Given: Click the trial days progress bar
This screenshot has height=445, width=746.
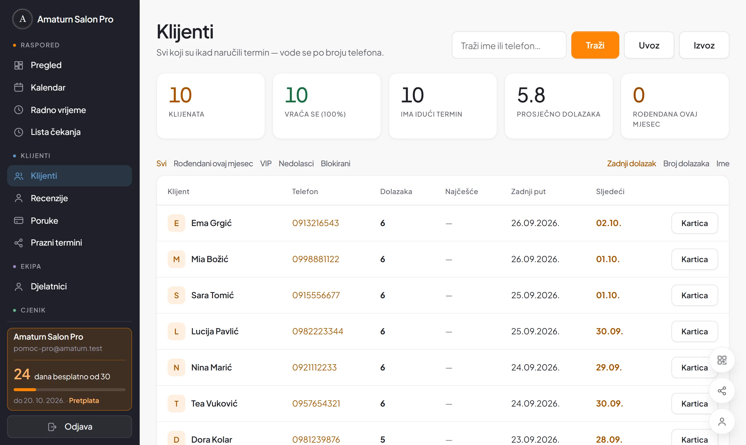Looking at the screenshot, I should click(69, 390).
